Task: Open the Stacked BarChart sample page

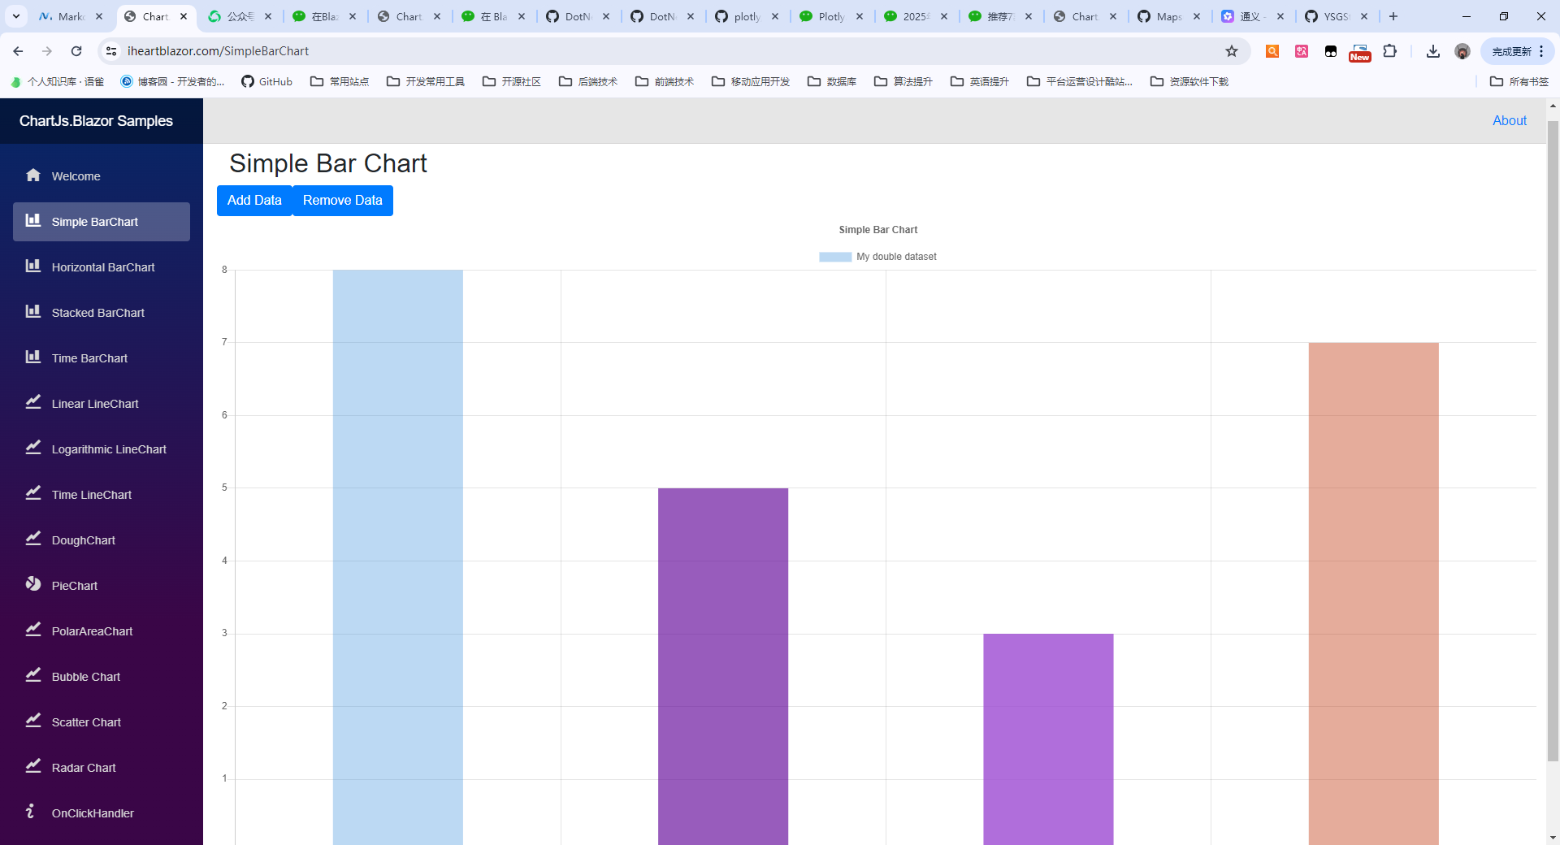Action: (x=97, y=313)
